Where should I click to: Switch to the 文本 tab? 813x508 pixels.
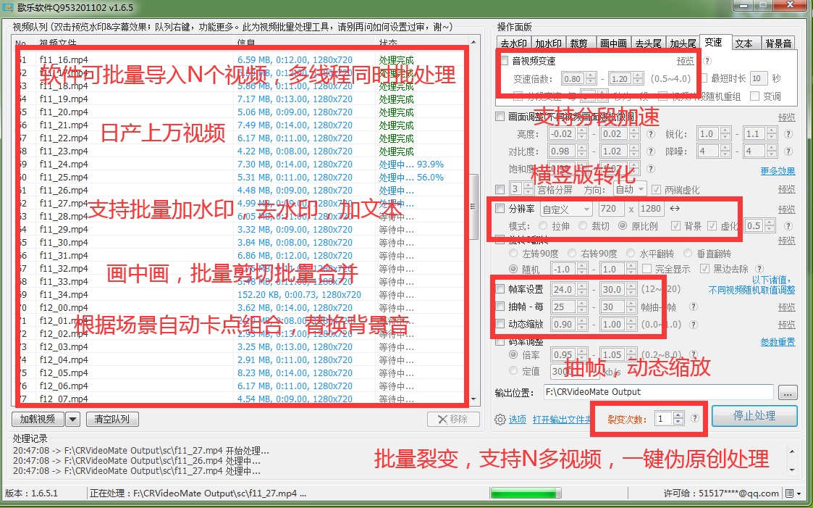[x=746, y=43]
